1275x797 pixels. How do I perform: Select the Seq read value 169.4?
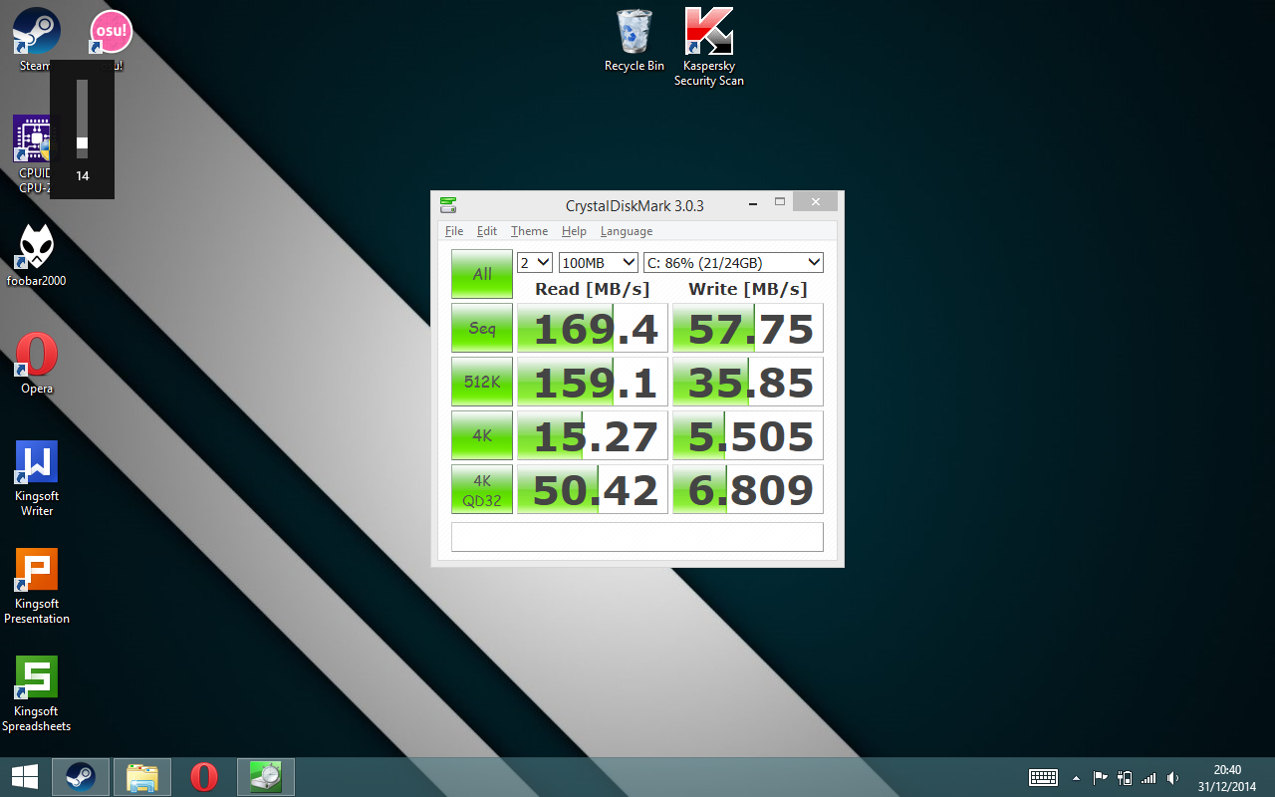[593, 328]
